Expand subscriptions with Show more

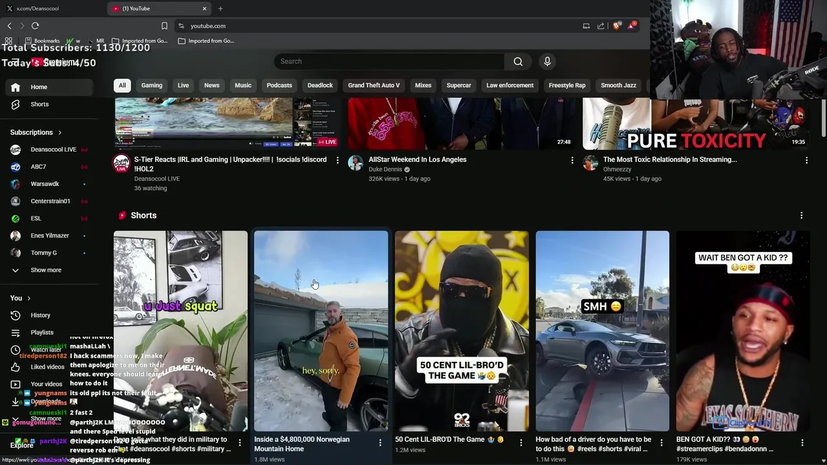pyautogui.click(x=46, y=270)
